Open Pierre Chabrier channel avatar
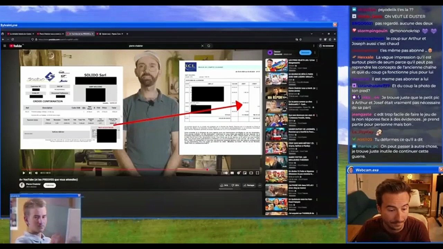 click(22, 185)
